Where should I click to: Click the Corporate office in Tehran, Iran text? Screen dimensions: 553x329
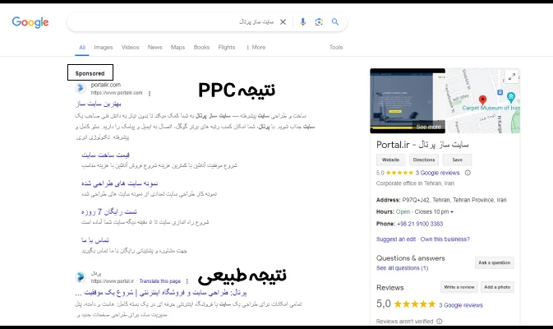click(415, 183)
